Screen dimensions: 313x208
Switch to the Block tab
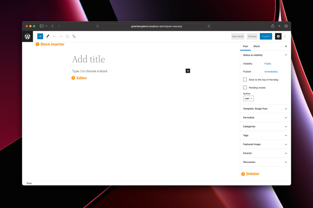(x=256, y=46)
